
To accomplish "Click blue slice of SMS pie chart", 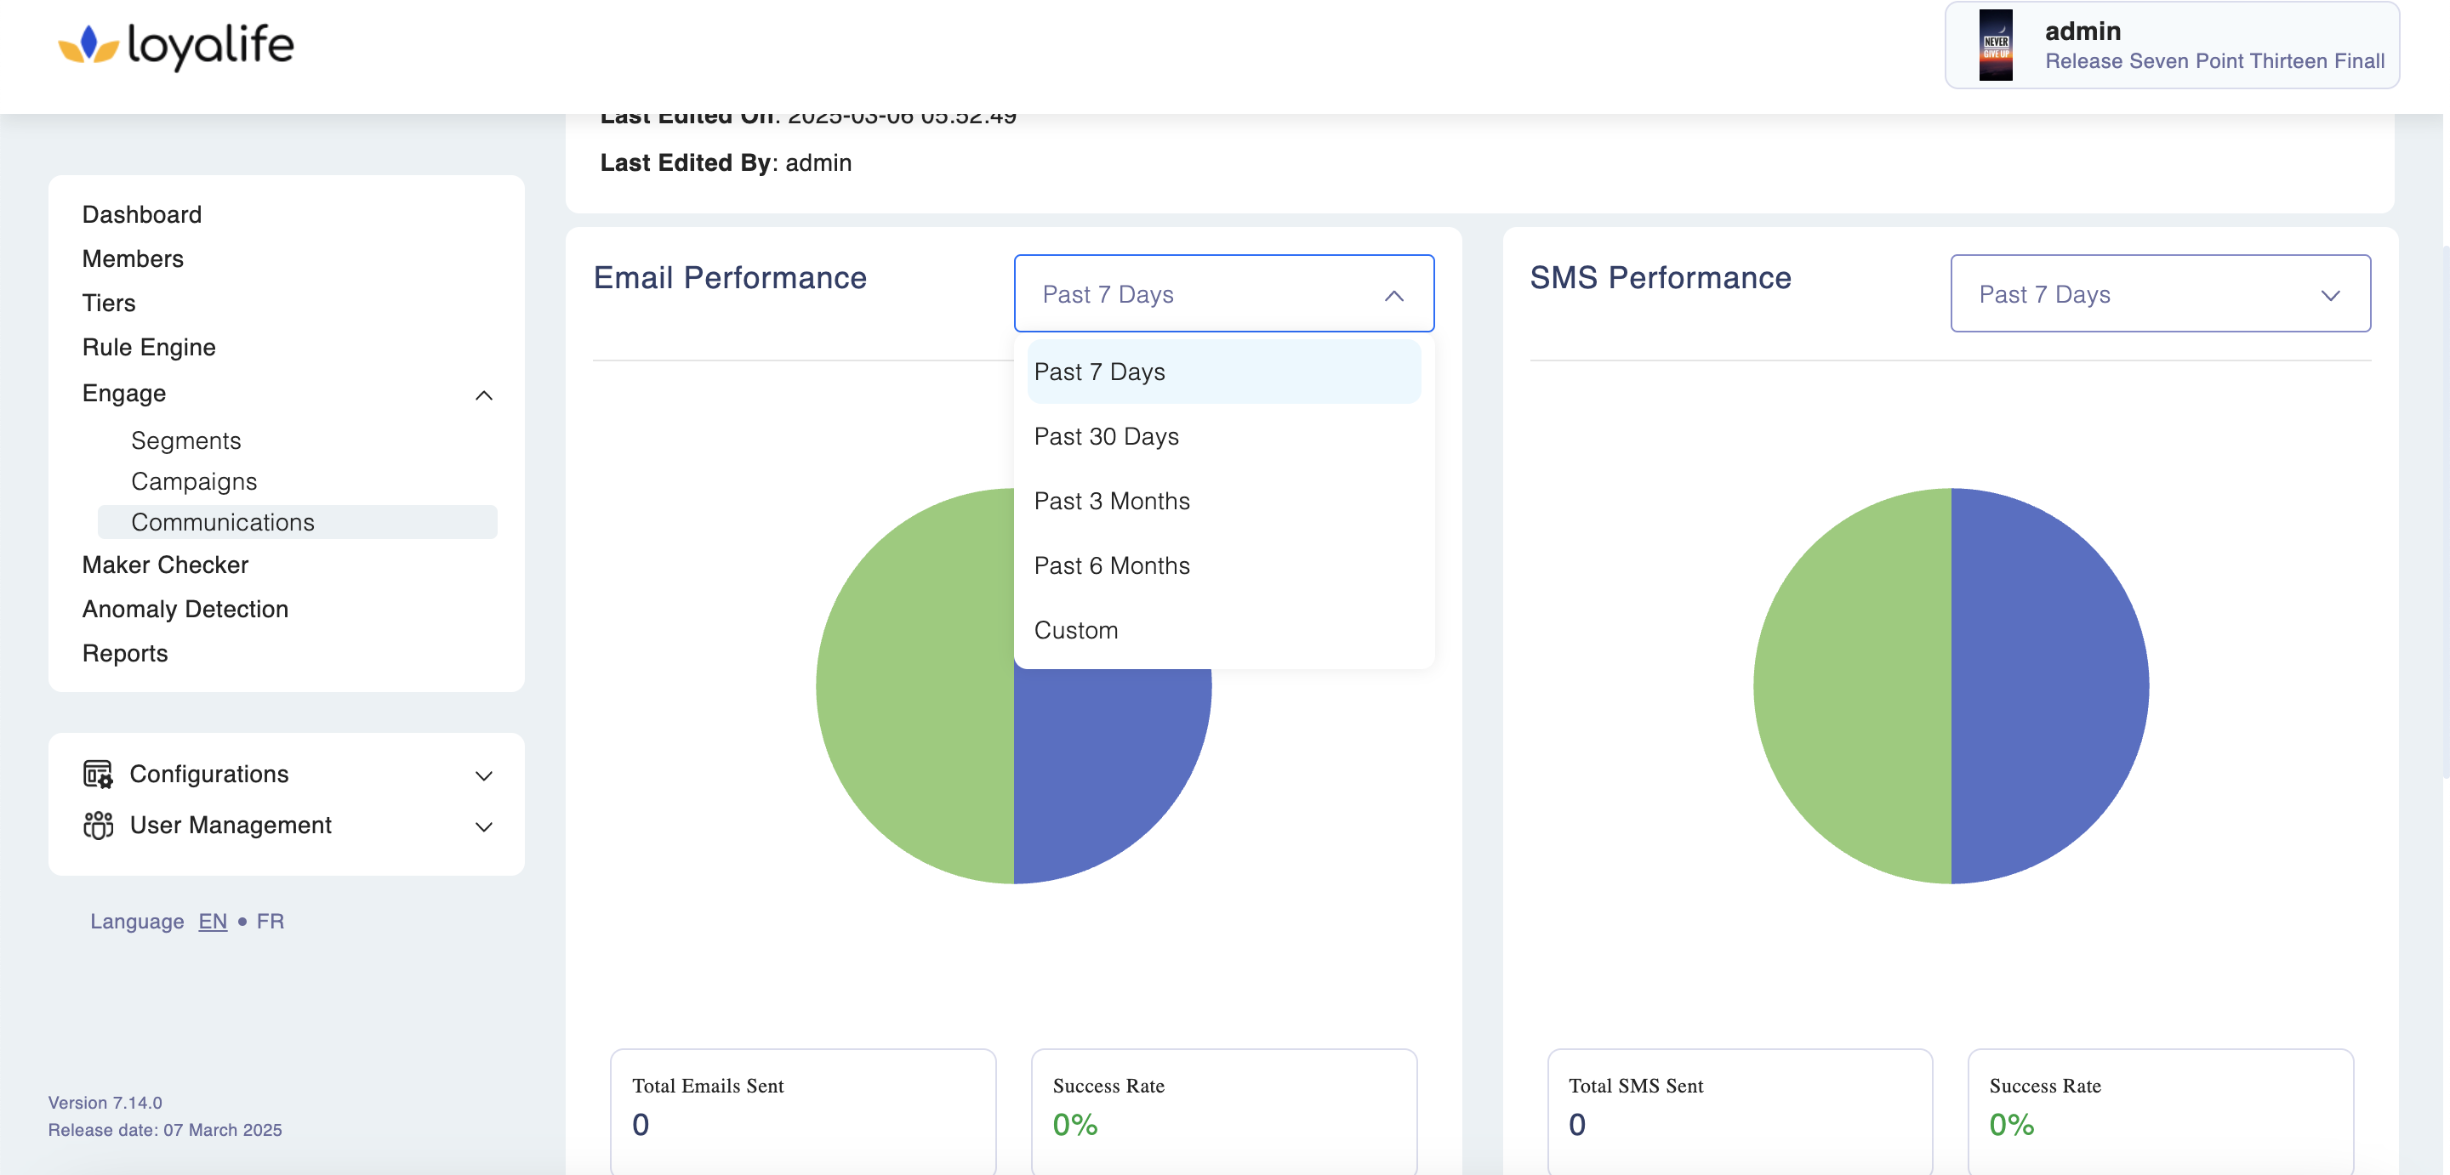I will pos(2049,685).
